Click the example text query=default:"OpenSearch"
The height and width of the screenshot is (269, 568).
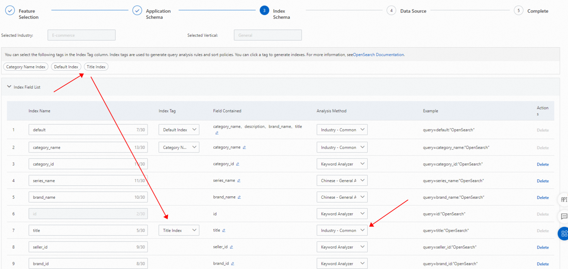click(x=449, y=130)
